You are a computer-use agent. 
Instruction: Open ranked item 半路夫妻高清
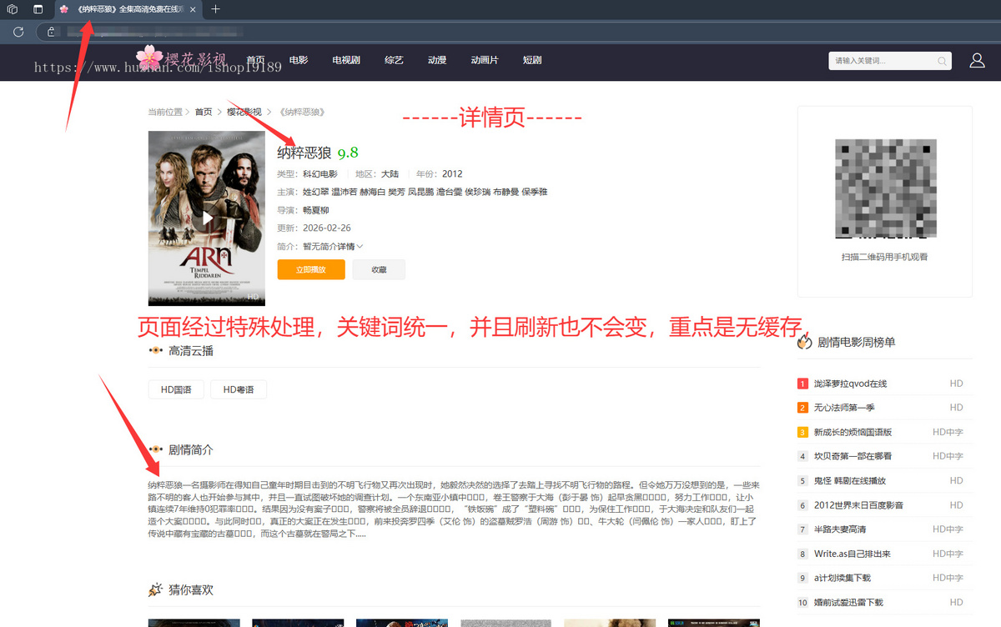tap(840, 529)
